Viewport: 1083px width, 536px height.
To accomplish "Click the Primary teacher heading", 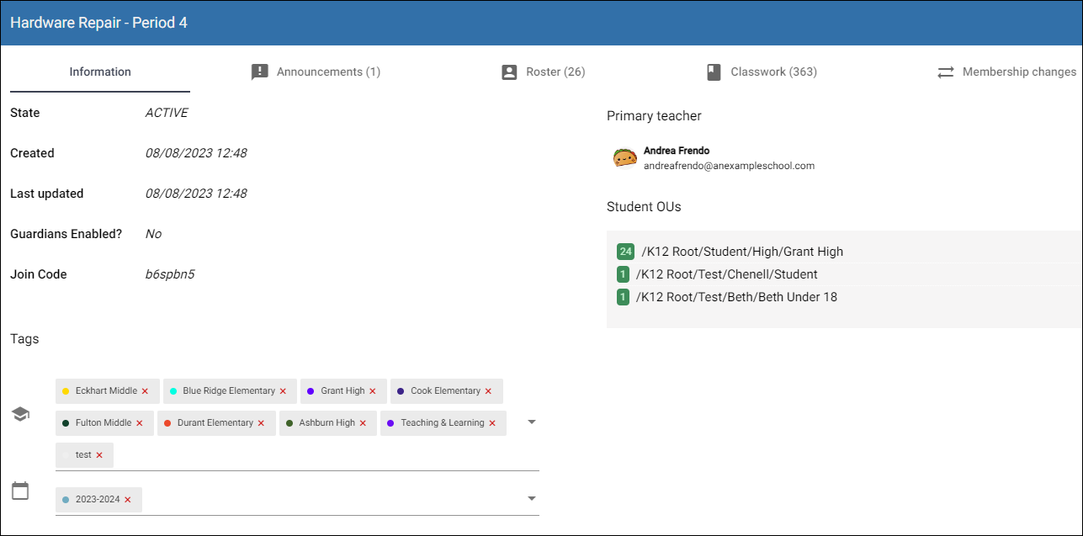I will (654, 116).
